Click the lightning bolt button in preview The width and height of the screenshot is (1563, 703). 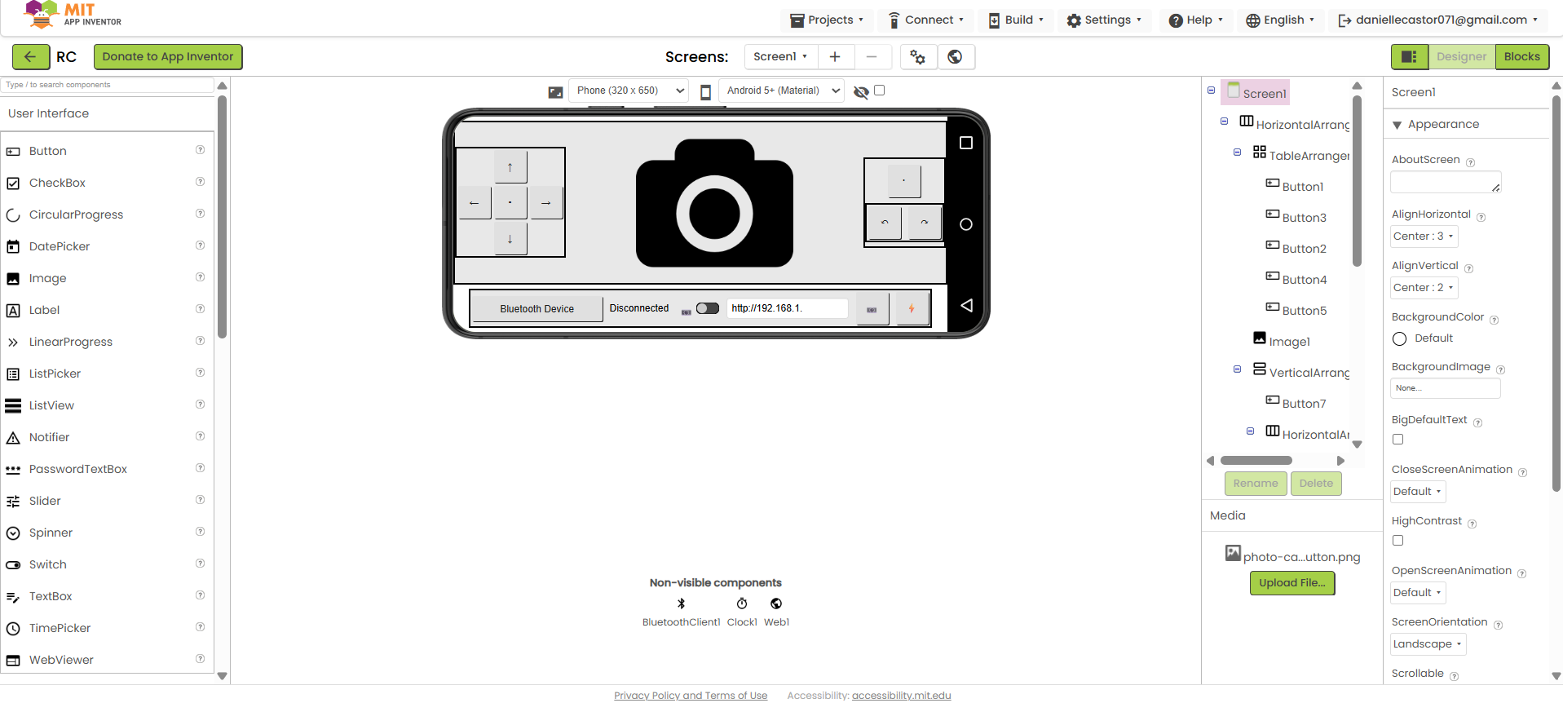tap(912, 309)
